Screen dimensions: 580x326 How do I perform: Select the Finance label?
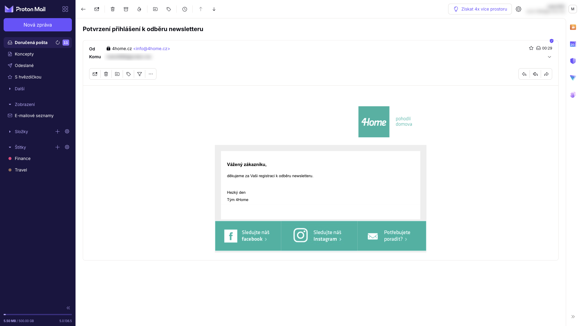click(38, 158)
